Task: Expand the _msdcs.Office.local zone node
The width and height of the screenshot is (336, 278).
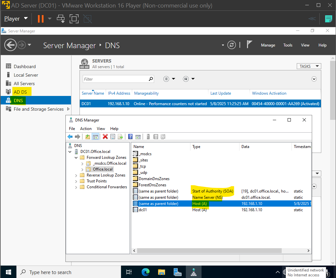Action: coord(82,164)
